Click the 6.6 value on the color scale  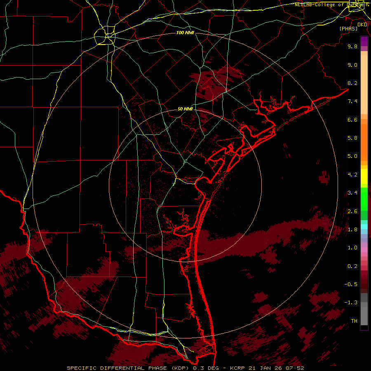352,120
